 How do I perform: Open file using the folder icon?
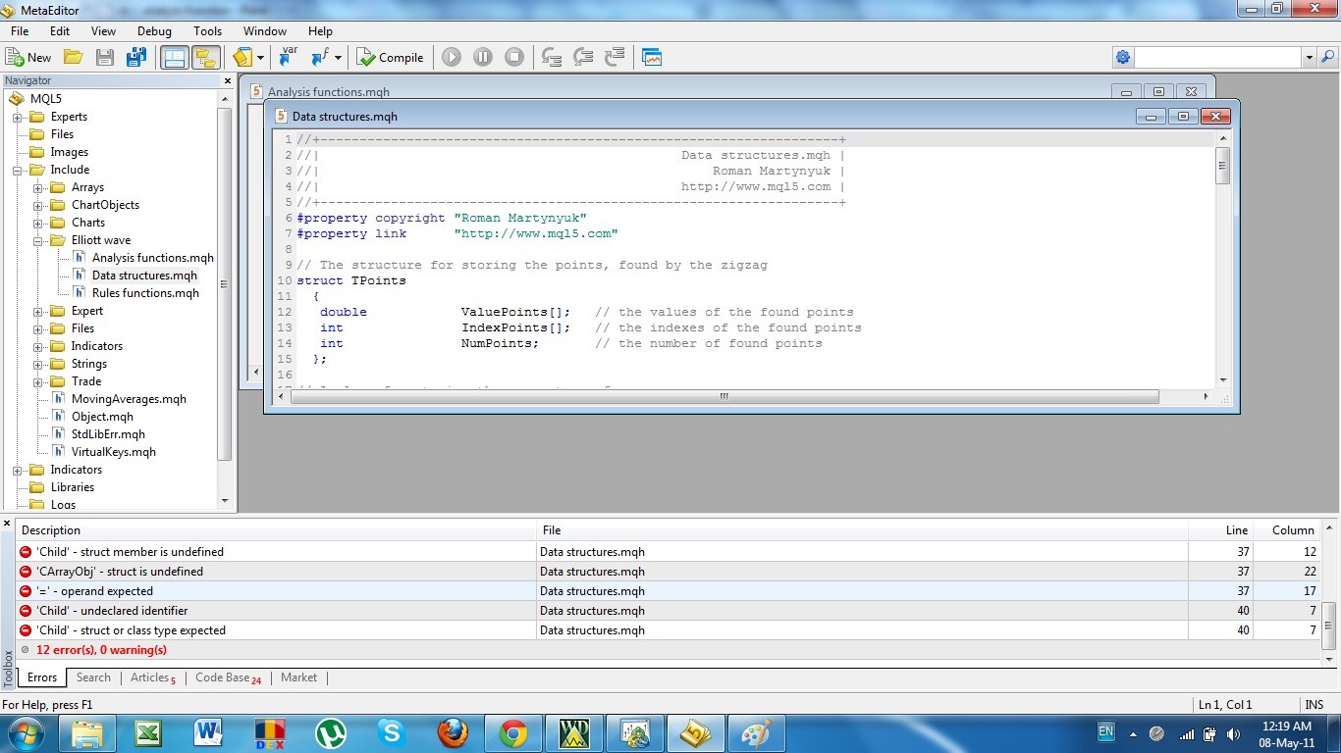[73, 58]
